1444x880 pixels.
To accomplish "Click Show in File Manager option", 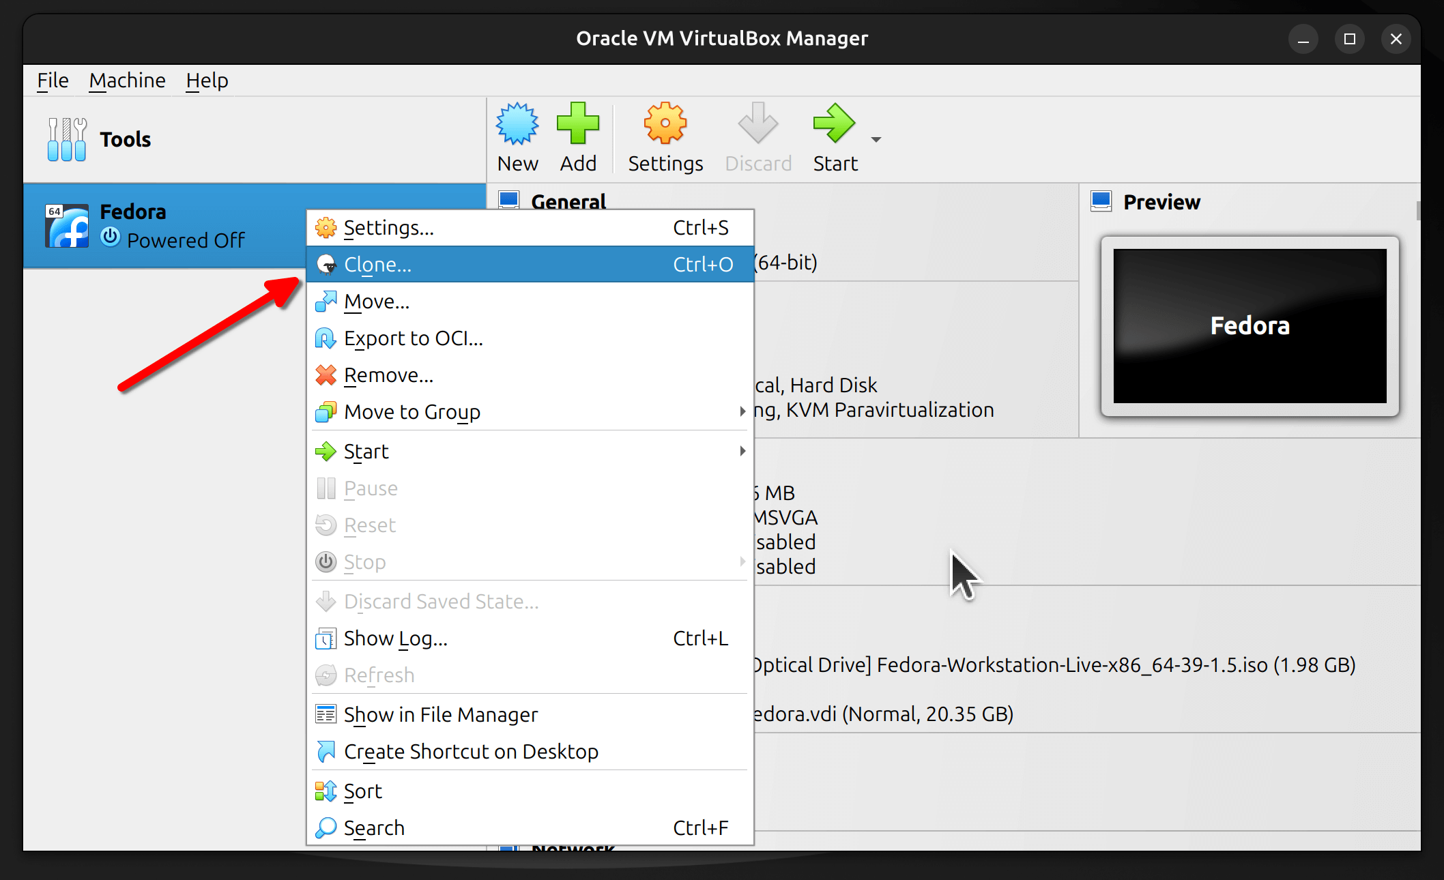I will tap(442, 714).
